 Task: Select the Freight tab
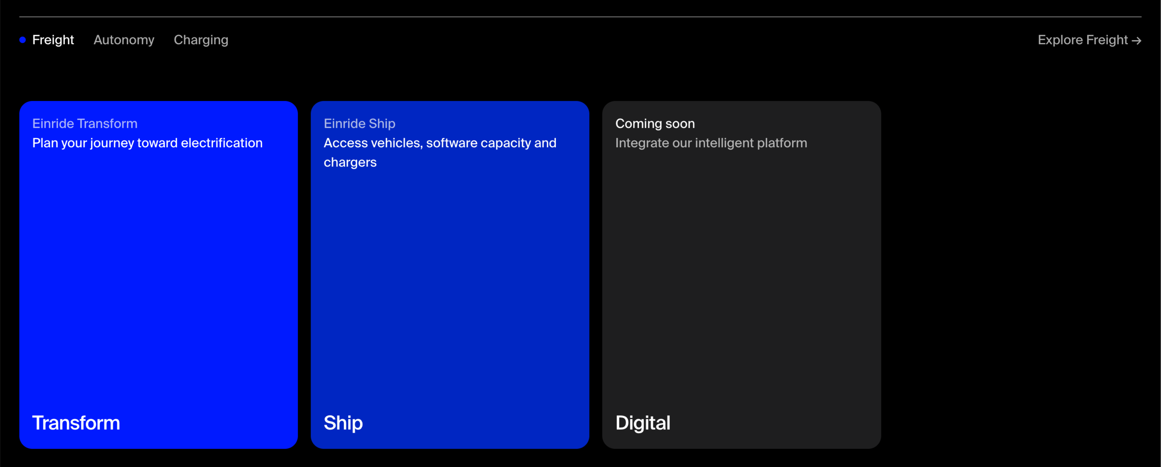(x=53, y=40)
